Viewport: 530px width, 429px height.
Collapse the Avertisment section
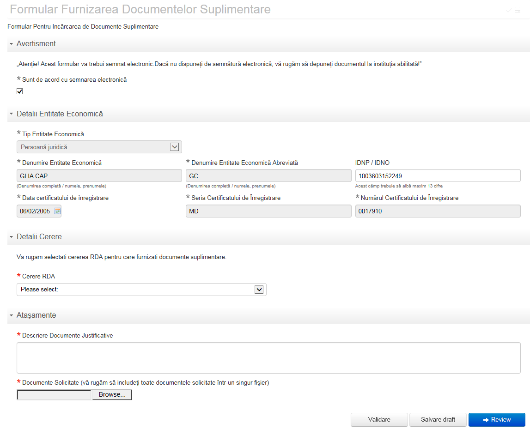[12, 44]
